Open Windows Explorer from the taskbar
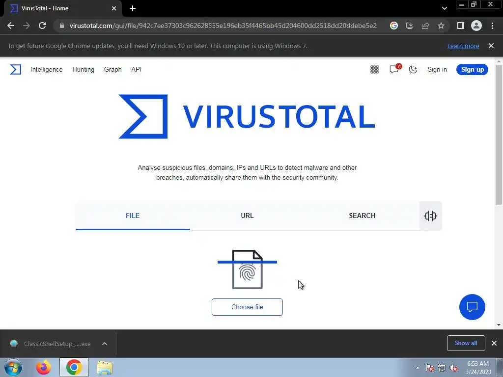Screen dimensions: 503x377 (105, 368)
